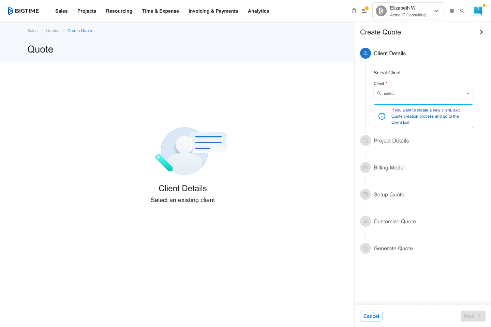The image size is (491, 327).
Task: Open the inbox mail icon
Action: [364, 11]
